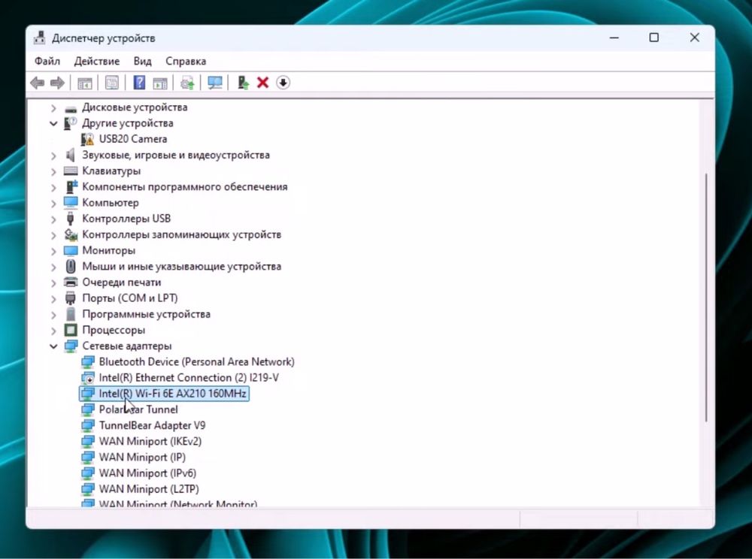Screen dimensions: 752x559
Task: Expand the Процессоры node
Action: click(53, 331)
